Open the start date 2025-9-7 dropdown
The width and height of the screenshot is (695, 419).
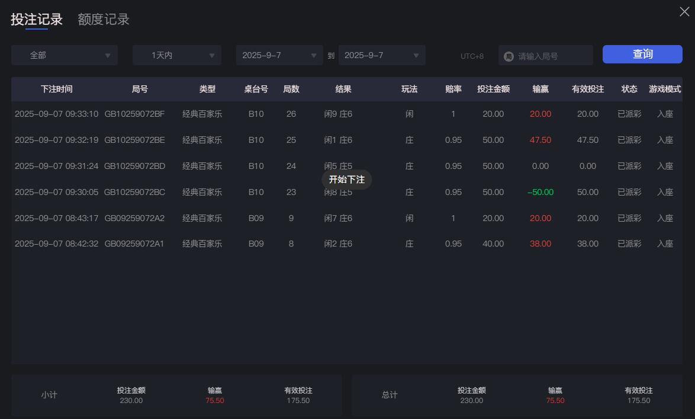tap(314, 55)
